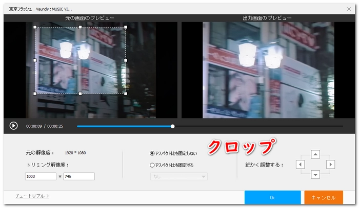Click middle-left crop handle
Image resolution: width=359 pixels, height=208 pixels.
click(35, 60)
